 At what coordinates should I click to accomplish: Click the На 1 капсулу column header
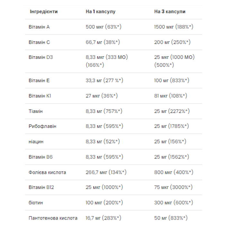click(100, 12)
